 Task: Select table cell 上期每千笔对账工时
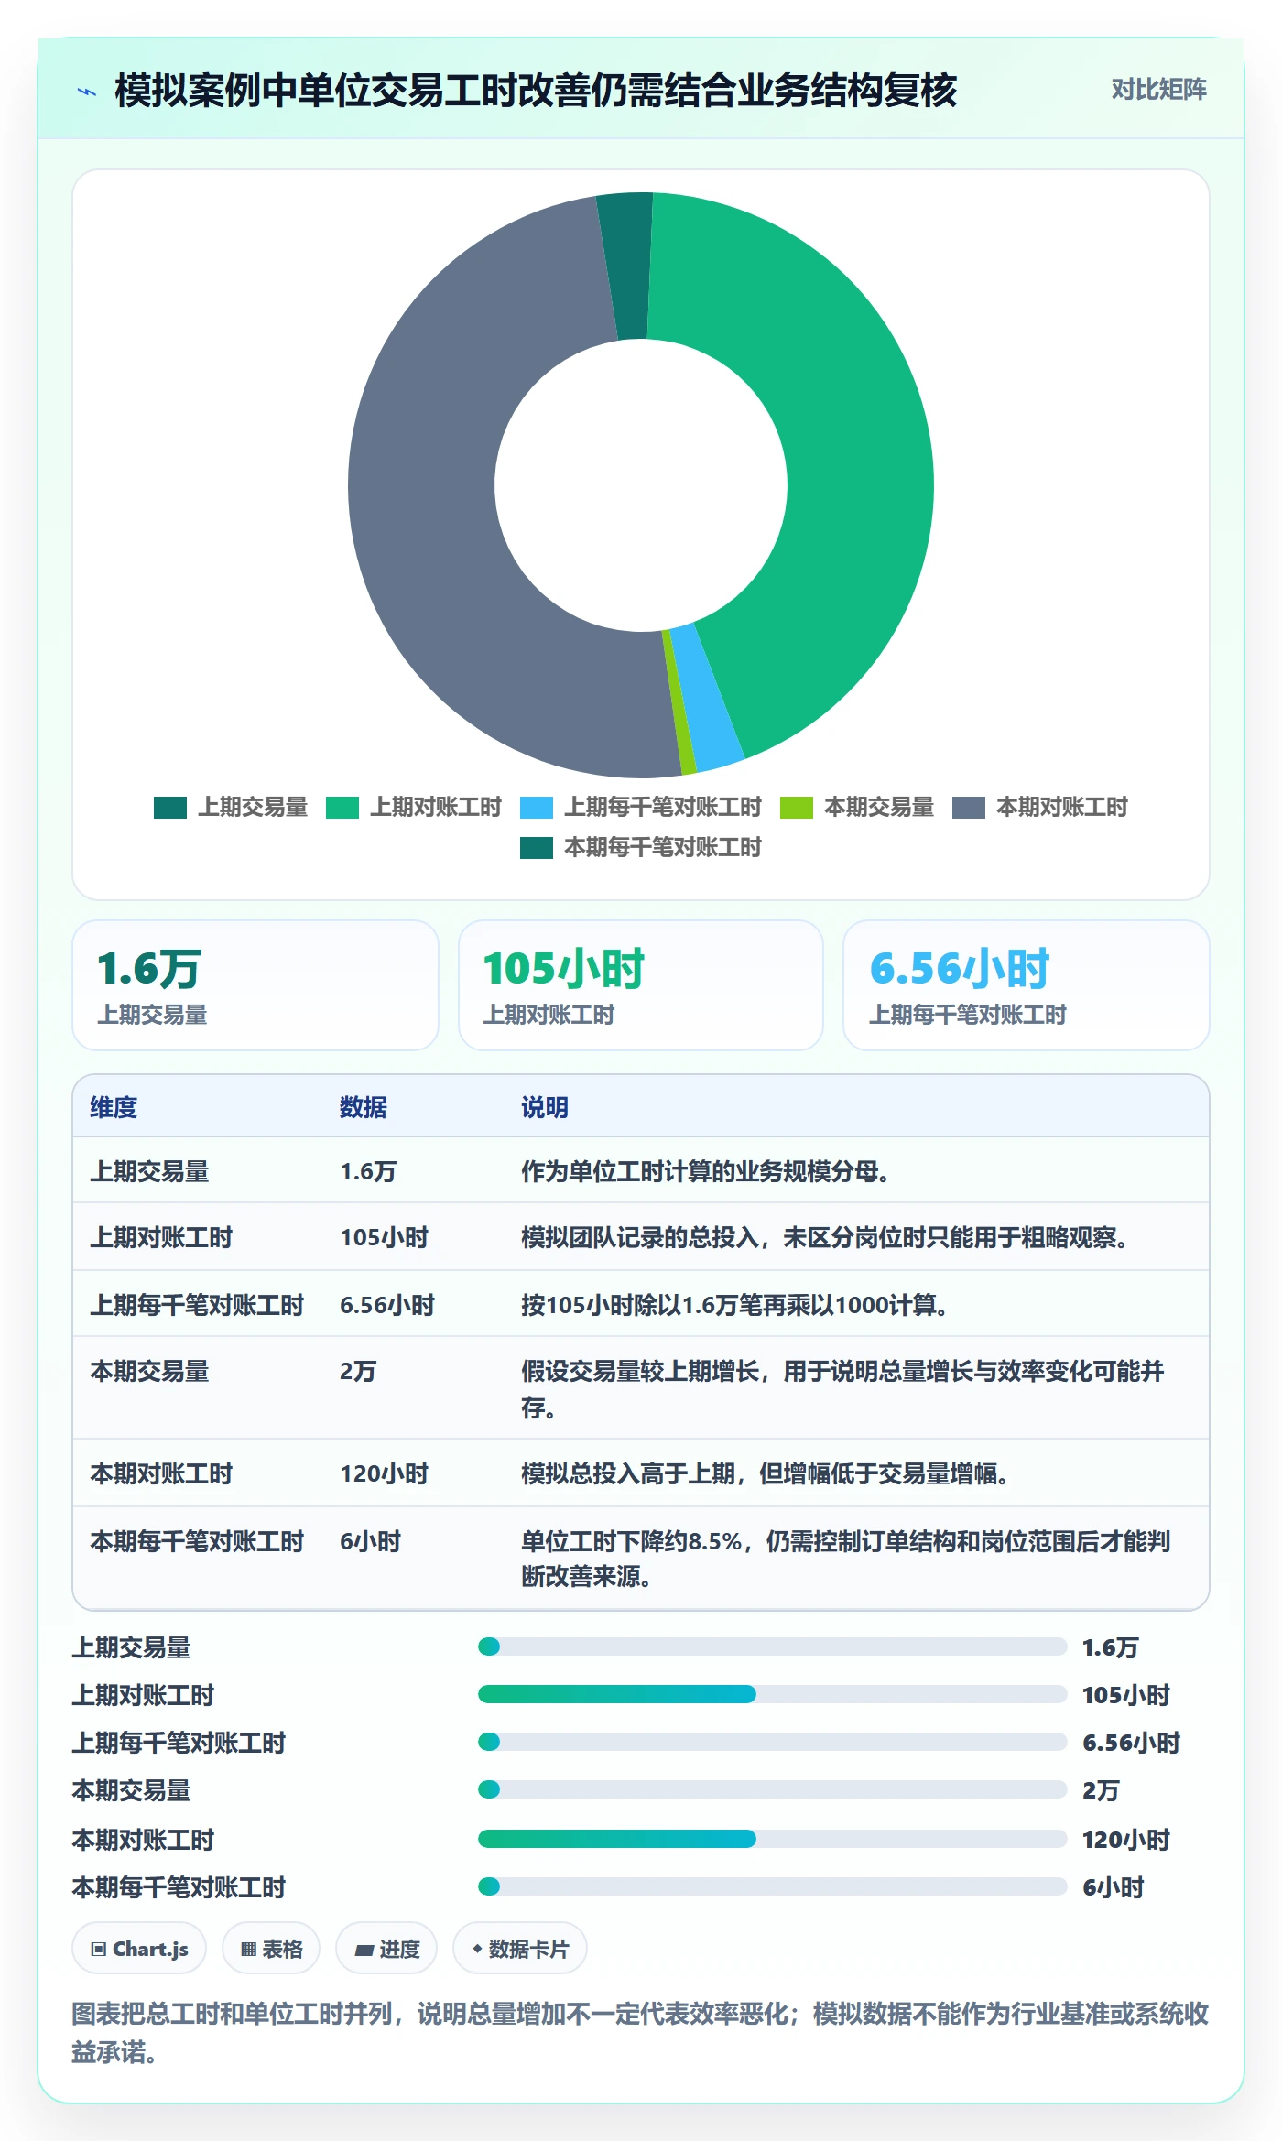(197, 1305)
